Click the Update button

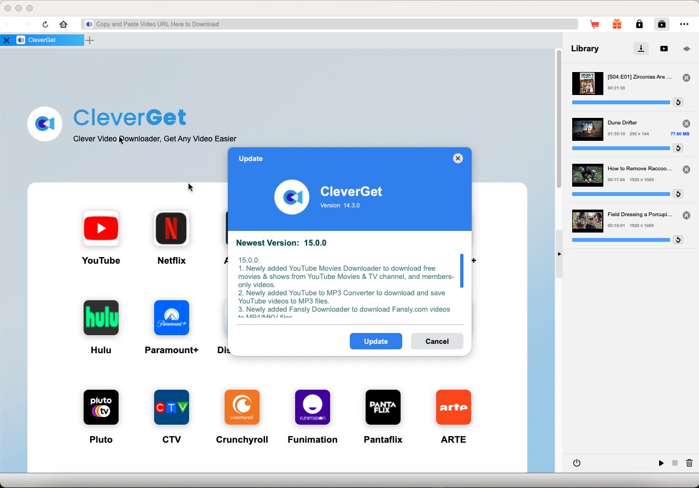[376, 341]
